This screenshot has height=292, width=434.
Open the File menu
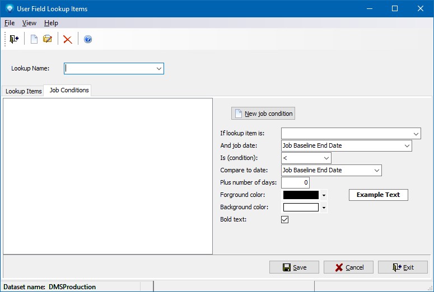click(x=10, y=23)
